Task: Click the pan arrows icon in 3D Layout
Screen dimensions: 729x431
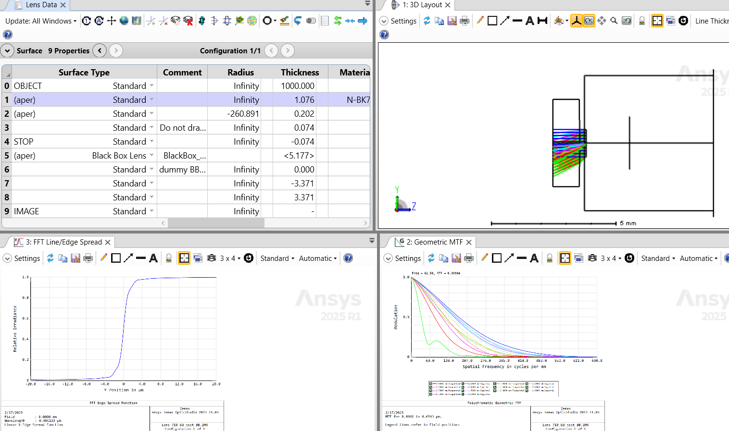Action: coord(602,21)
